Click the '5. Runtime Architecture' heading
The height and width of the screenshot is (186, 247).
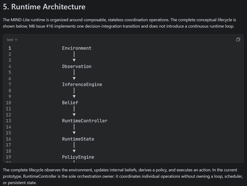coord(44,7)
